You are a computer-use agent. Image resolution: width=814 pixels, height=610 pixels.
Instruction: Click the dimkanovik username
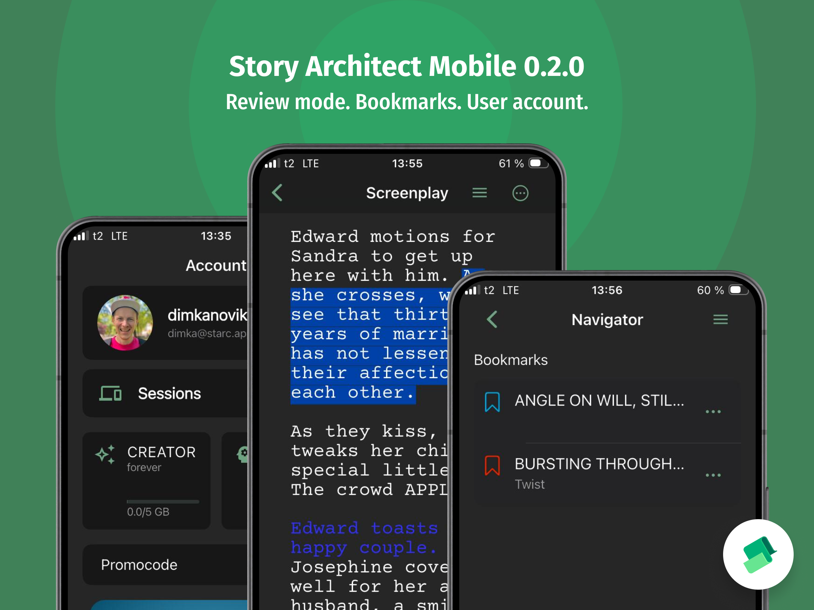(207, 315)
